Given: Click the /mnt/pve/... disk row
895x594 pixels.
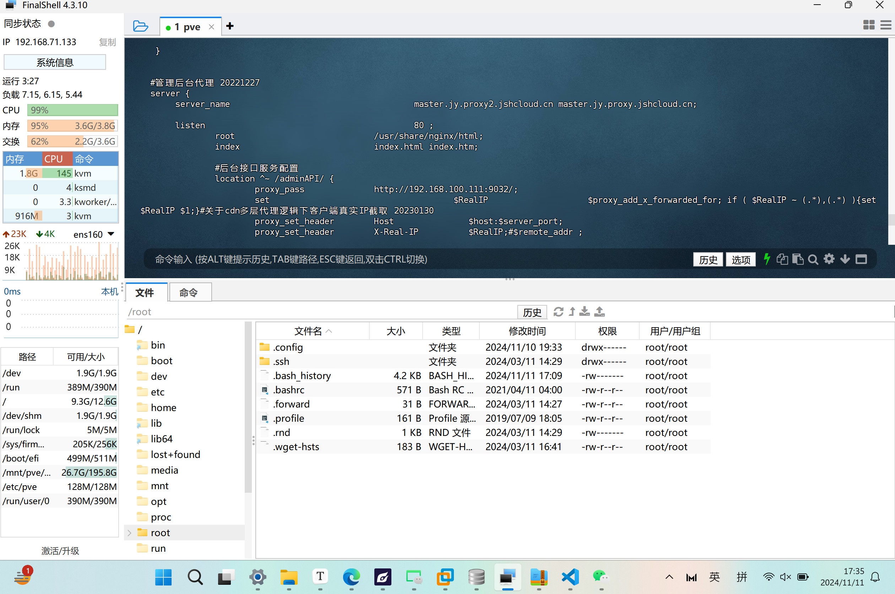Looking at the screenshot, I should [60, 472].
